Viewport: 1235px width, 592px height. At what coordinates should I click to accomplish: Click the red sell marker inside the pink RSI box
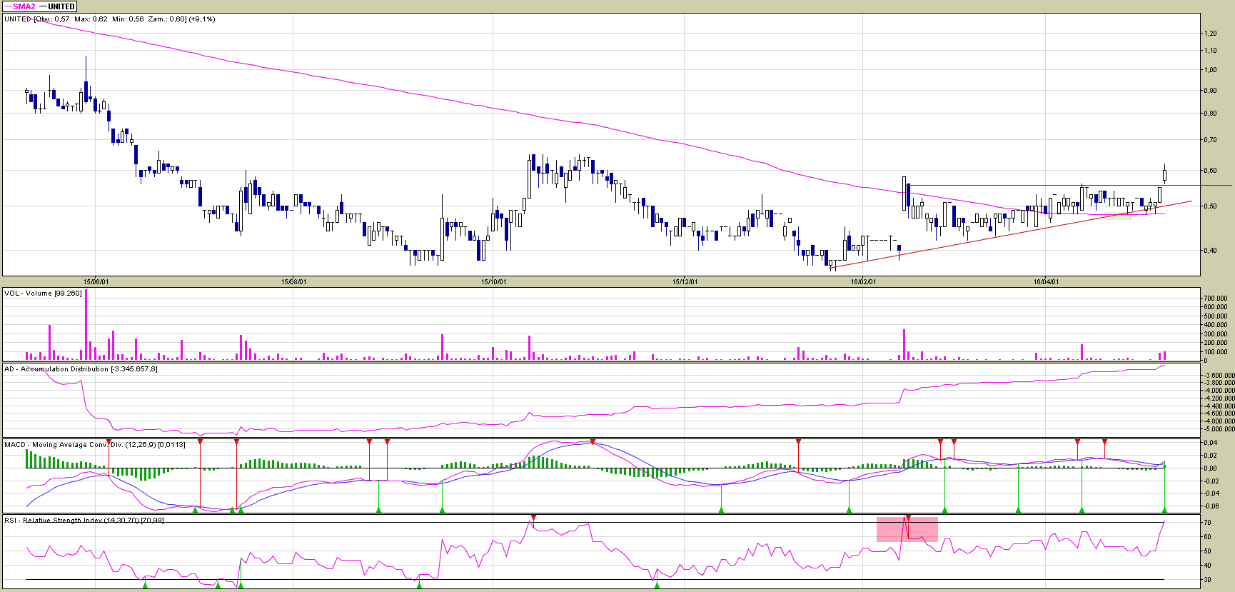(908, 517)
